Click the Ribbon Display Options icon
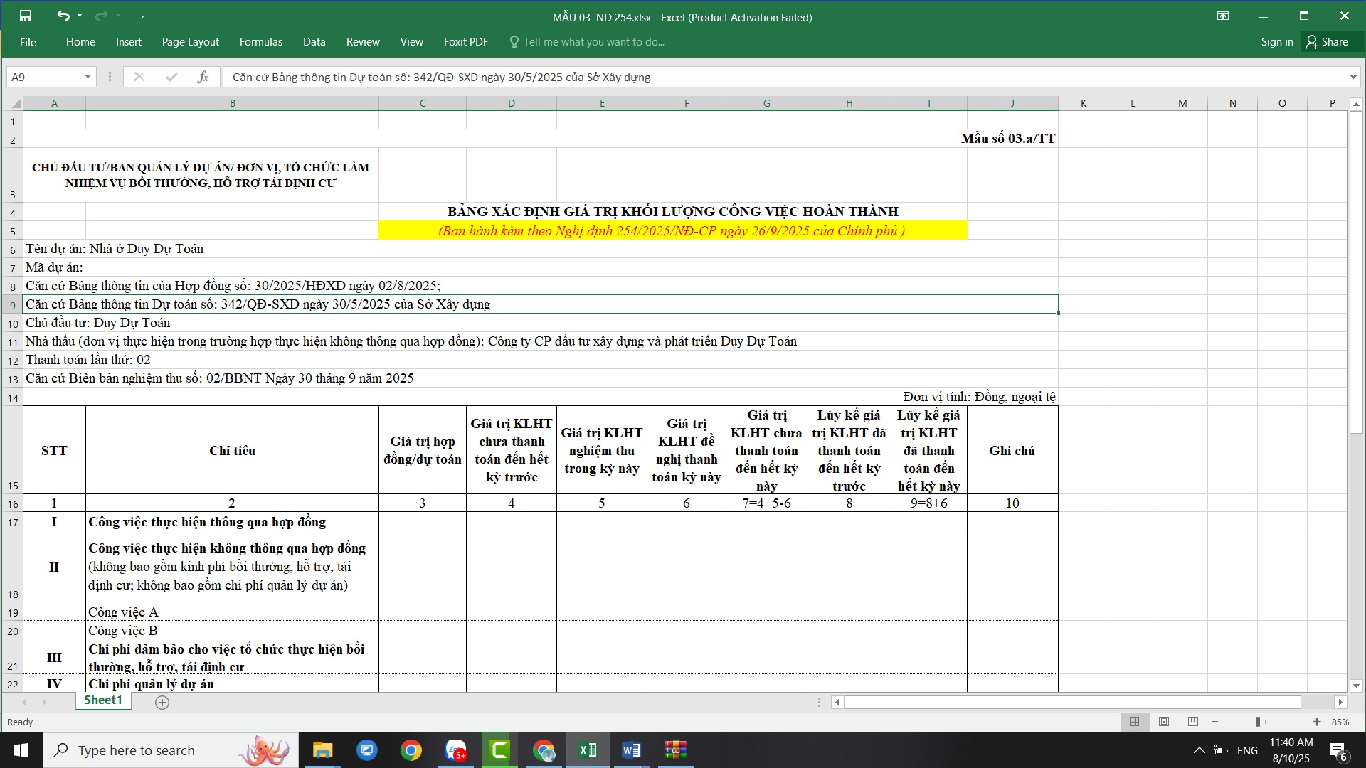The image size is (1366, 768). [1223, 16]
